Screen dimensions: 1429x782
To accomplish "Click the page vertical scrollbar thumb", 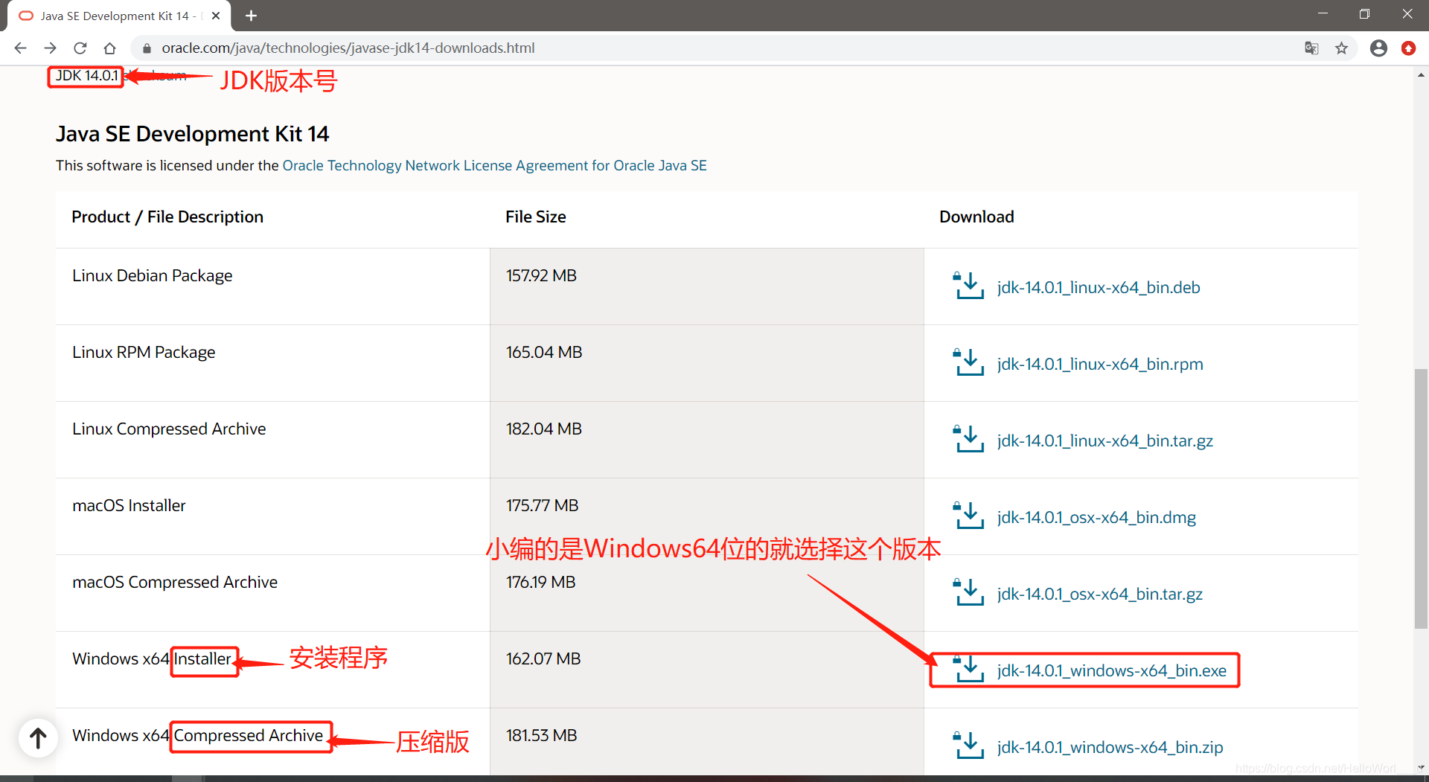I will pyautogui.click(x=1421, y=499).
